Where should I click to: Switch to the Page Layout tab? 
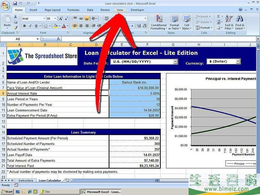pyautogui.click(x=52, y=10)
